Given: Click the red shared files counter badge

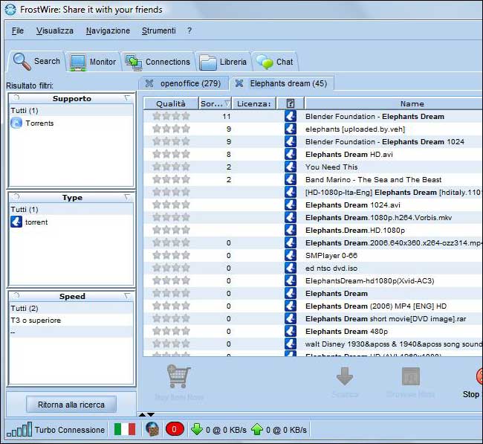Looking at the screenshot, I should pyautogui.click(x=175, y=429).
